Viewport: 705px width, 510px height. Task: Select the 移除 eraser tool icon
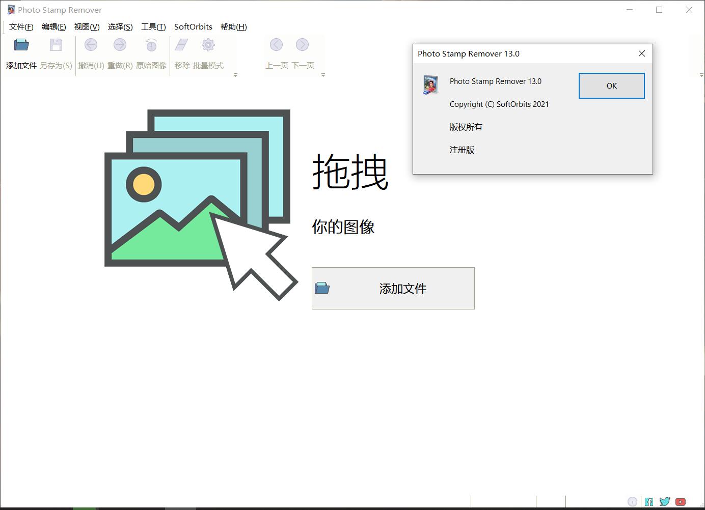(x=182, y=45)
